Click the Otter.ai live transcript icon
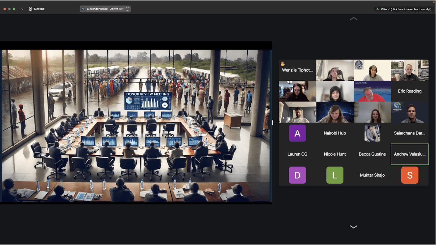Viewport: 436px width, 245px height. pos(377,9)
